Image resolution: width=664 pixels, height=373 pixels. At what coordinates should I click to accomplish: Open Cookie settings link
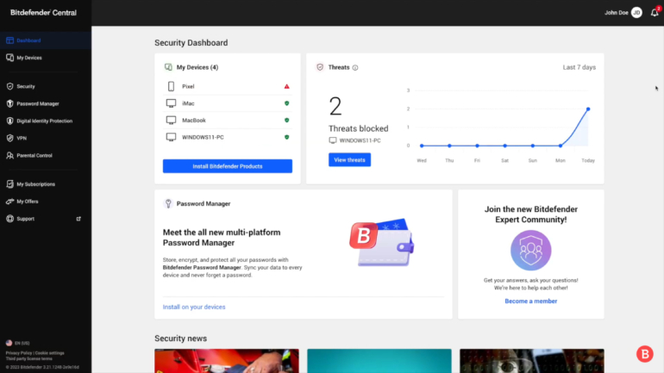(x=49, y=353)
